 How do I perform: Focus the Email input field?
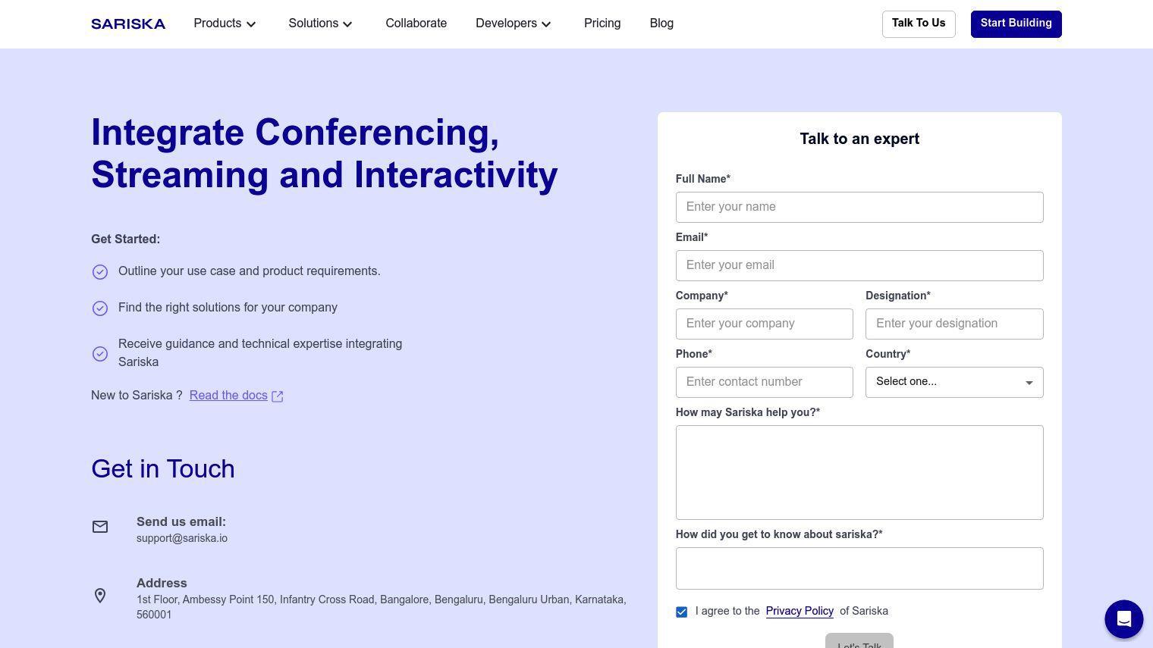[x=859, y=265]
